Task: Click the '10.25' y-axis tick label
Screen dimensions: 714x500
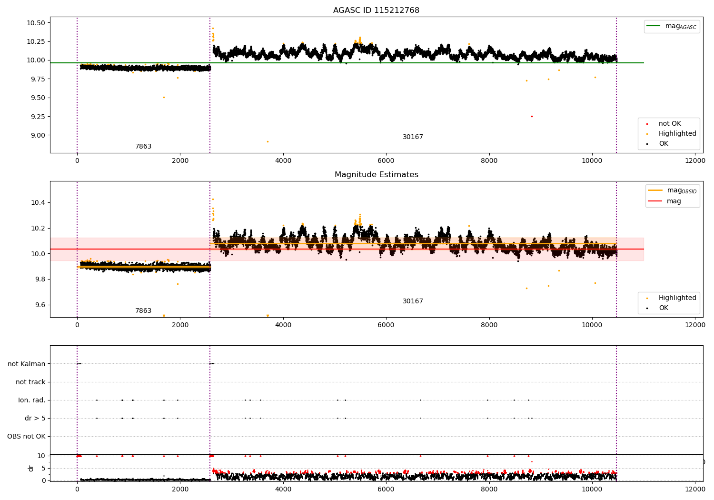Action: point(36,42)
